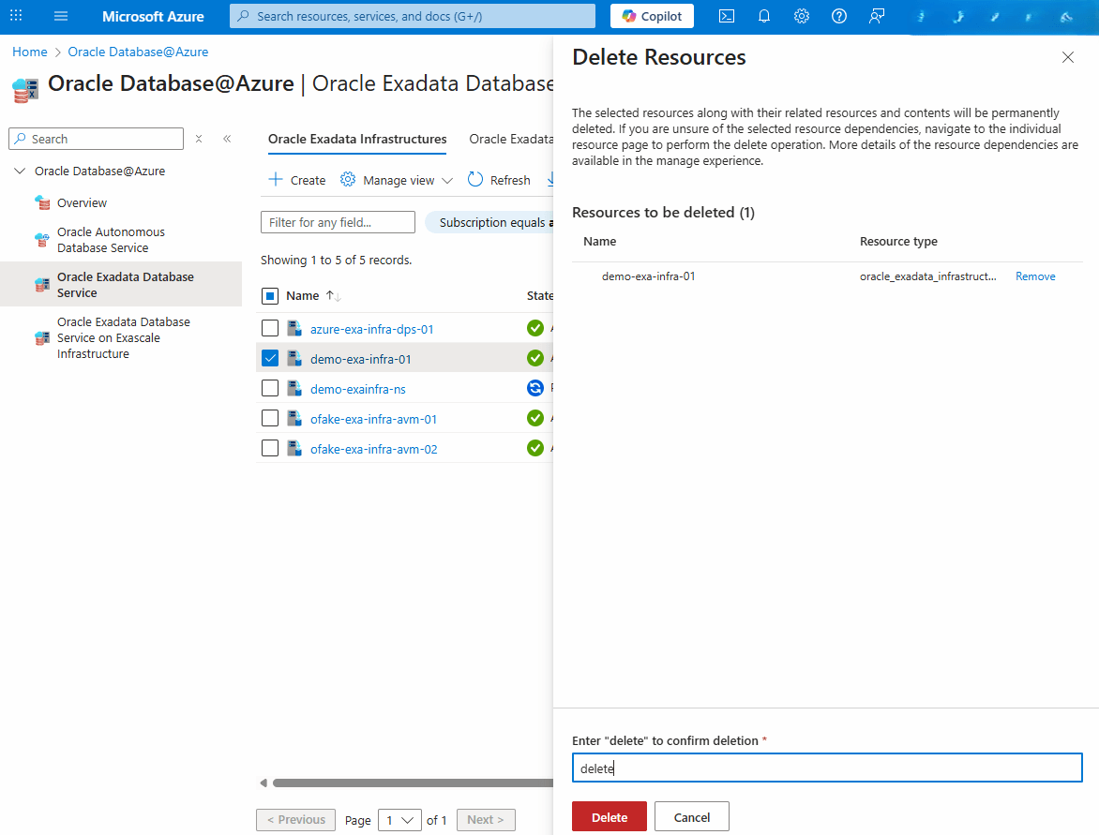Screen dimensions: 1099x835
Task: Open the Help question mark icon
Action: 838,16
